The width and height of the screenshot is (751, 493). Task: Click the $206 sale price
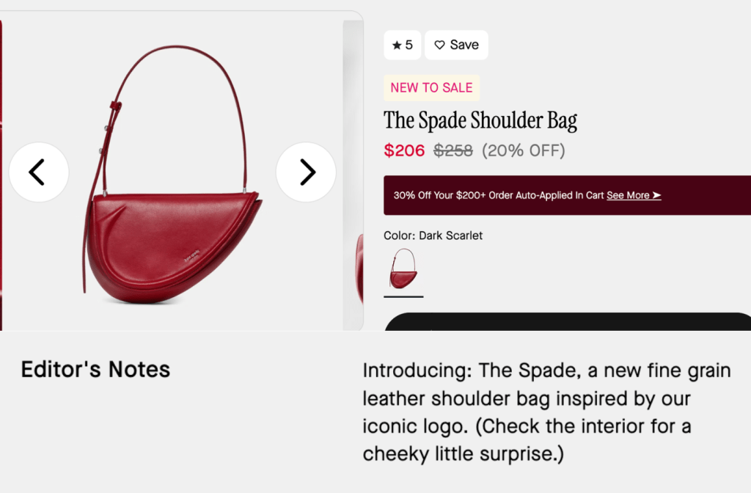404,151
